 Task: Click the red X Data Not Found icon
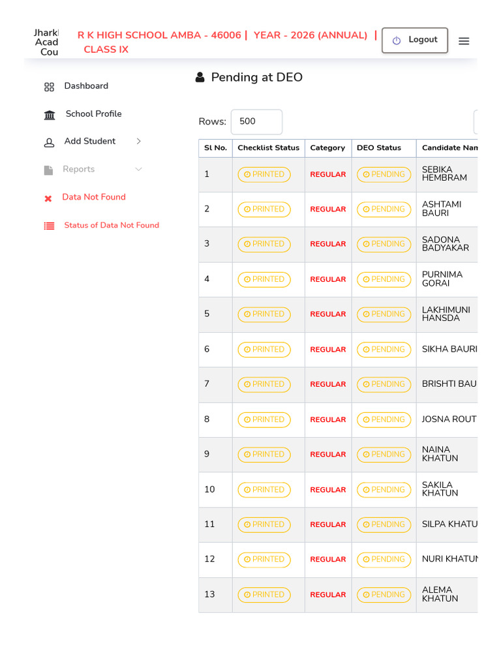click(x=48, y=198)
